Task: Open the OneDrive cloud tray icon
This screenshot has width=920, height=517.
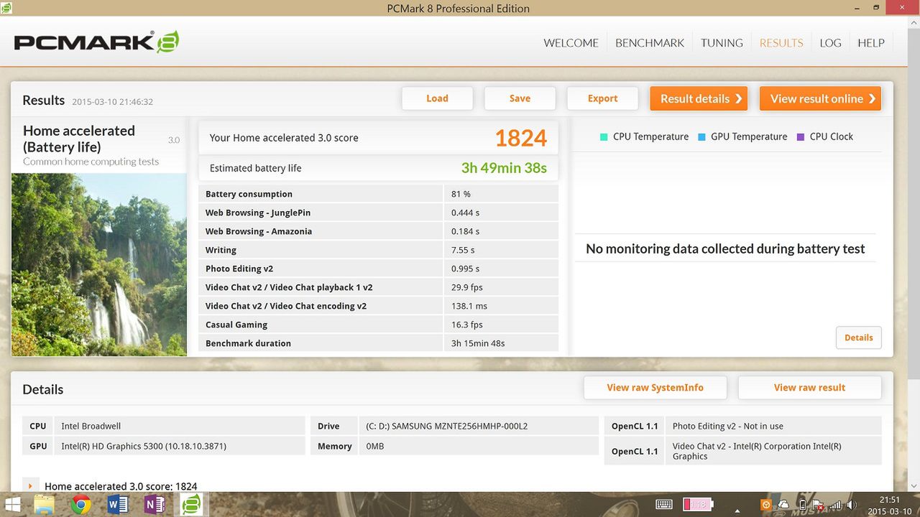Action: point(783,505)
